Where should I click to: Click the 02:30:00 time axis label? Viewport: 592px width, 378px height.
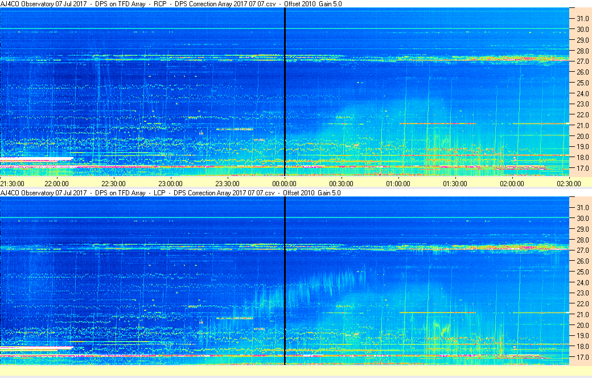click(x=569, y=183)
